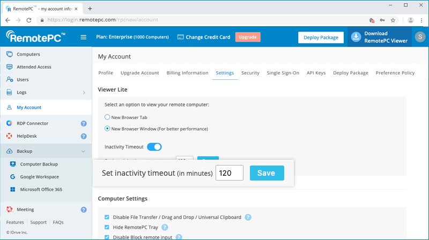The height and width of the screenshot is (240, 429).
Task: Uncheck the Hide RemotePC Tray checkbox
Action: [107, 227]
